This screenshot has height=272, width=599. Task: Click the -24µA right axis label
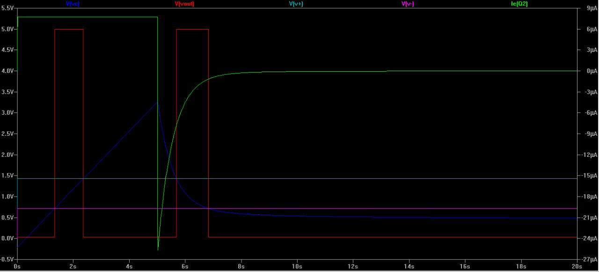tap(590, 238)
